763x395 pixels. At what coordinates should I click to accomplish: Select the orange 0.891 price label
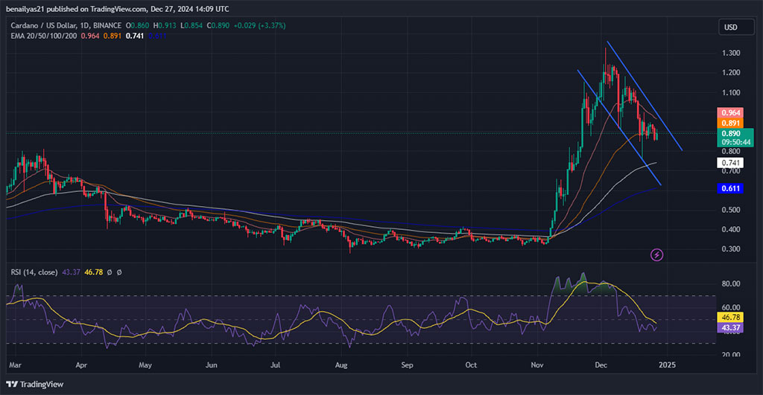click(x=730, y=123)
